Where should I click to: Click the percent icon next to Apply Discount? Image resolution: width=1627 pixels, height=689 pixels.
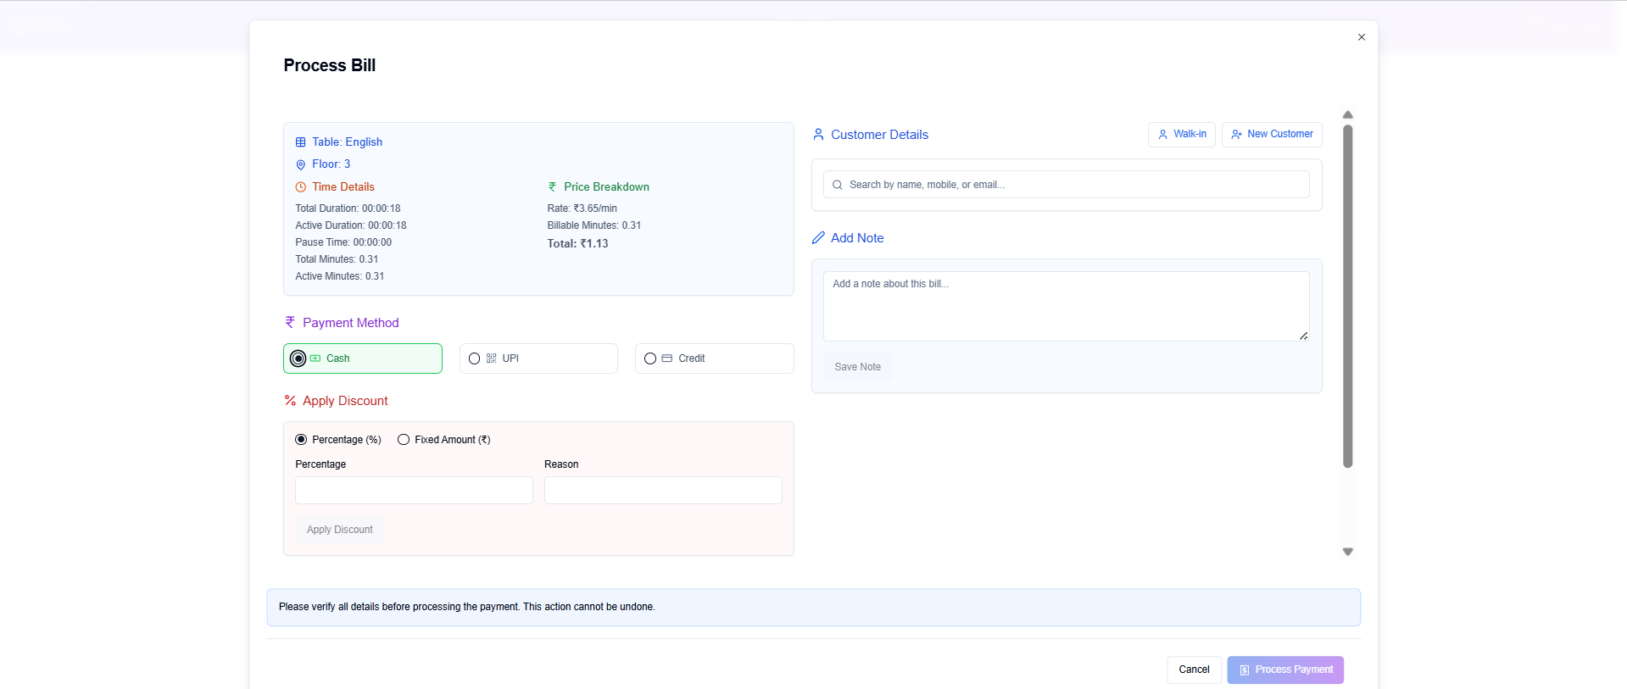pyautogui.click(x=290, y=401)
